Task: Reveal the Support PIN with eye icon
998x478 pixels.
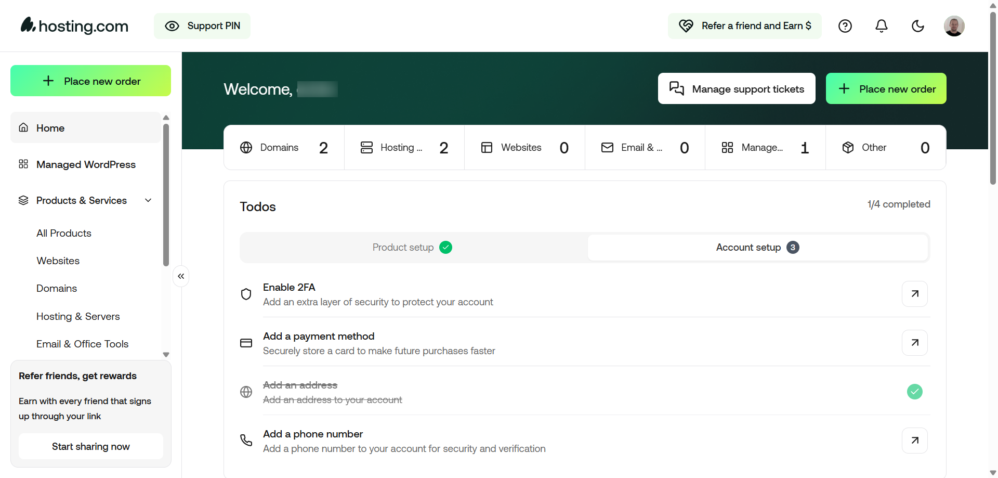Action: point(202,26)
